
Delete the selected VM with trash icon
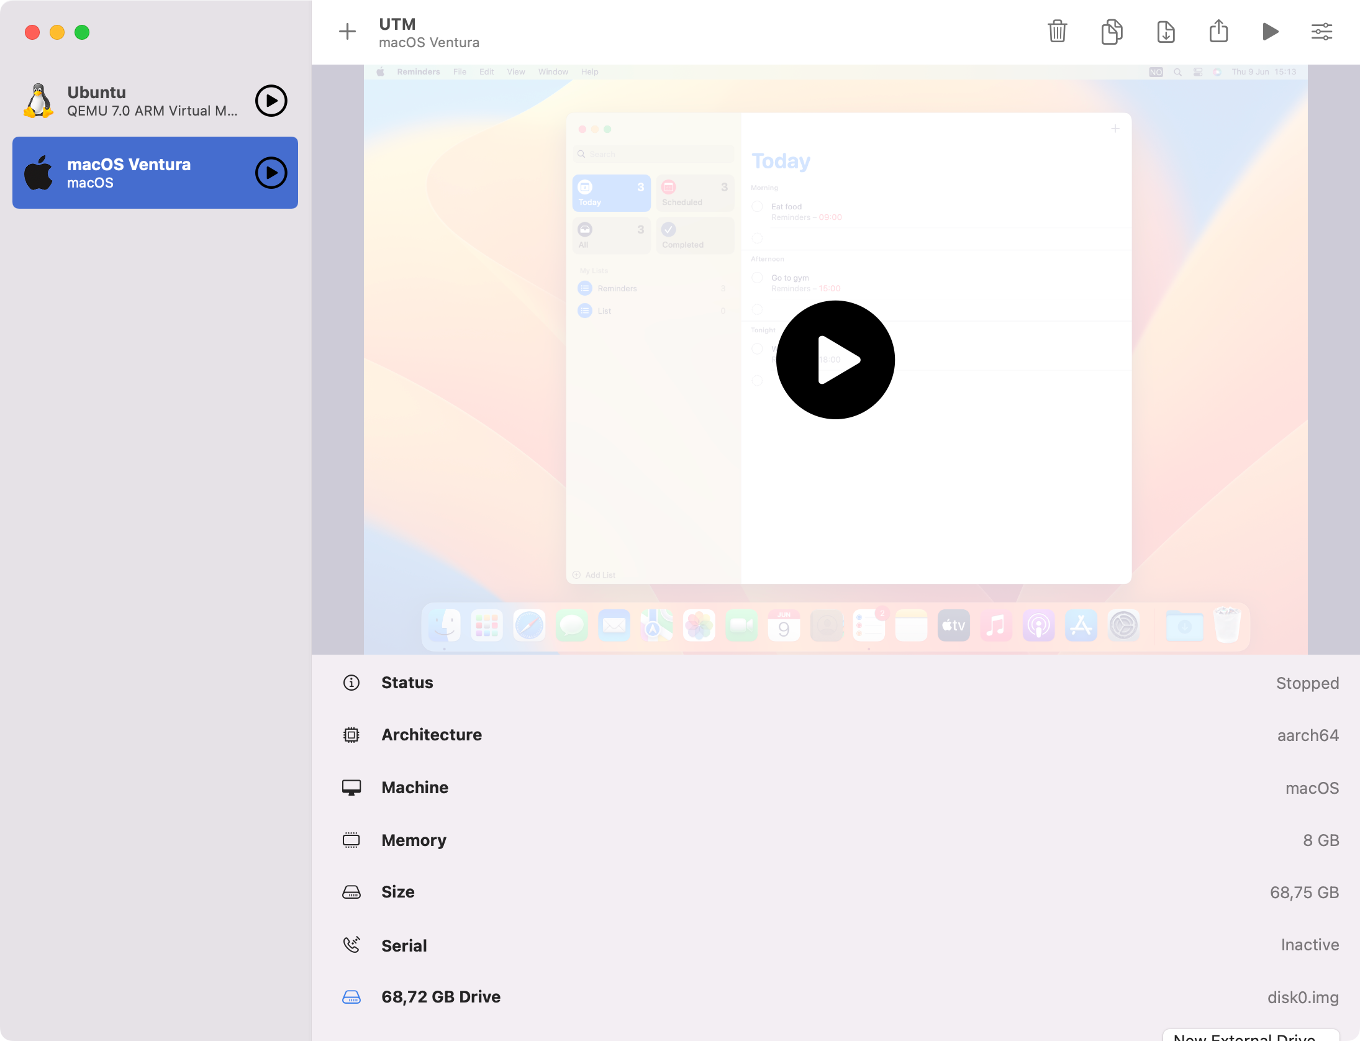coord(1057,32)
